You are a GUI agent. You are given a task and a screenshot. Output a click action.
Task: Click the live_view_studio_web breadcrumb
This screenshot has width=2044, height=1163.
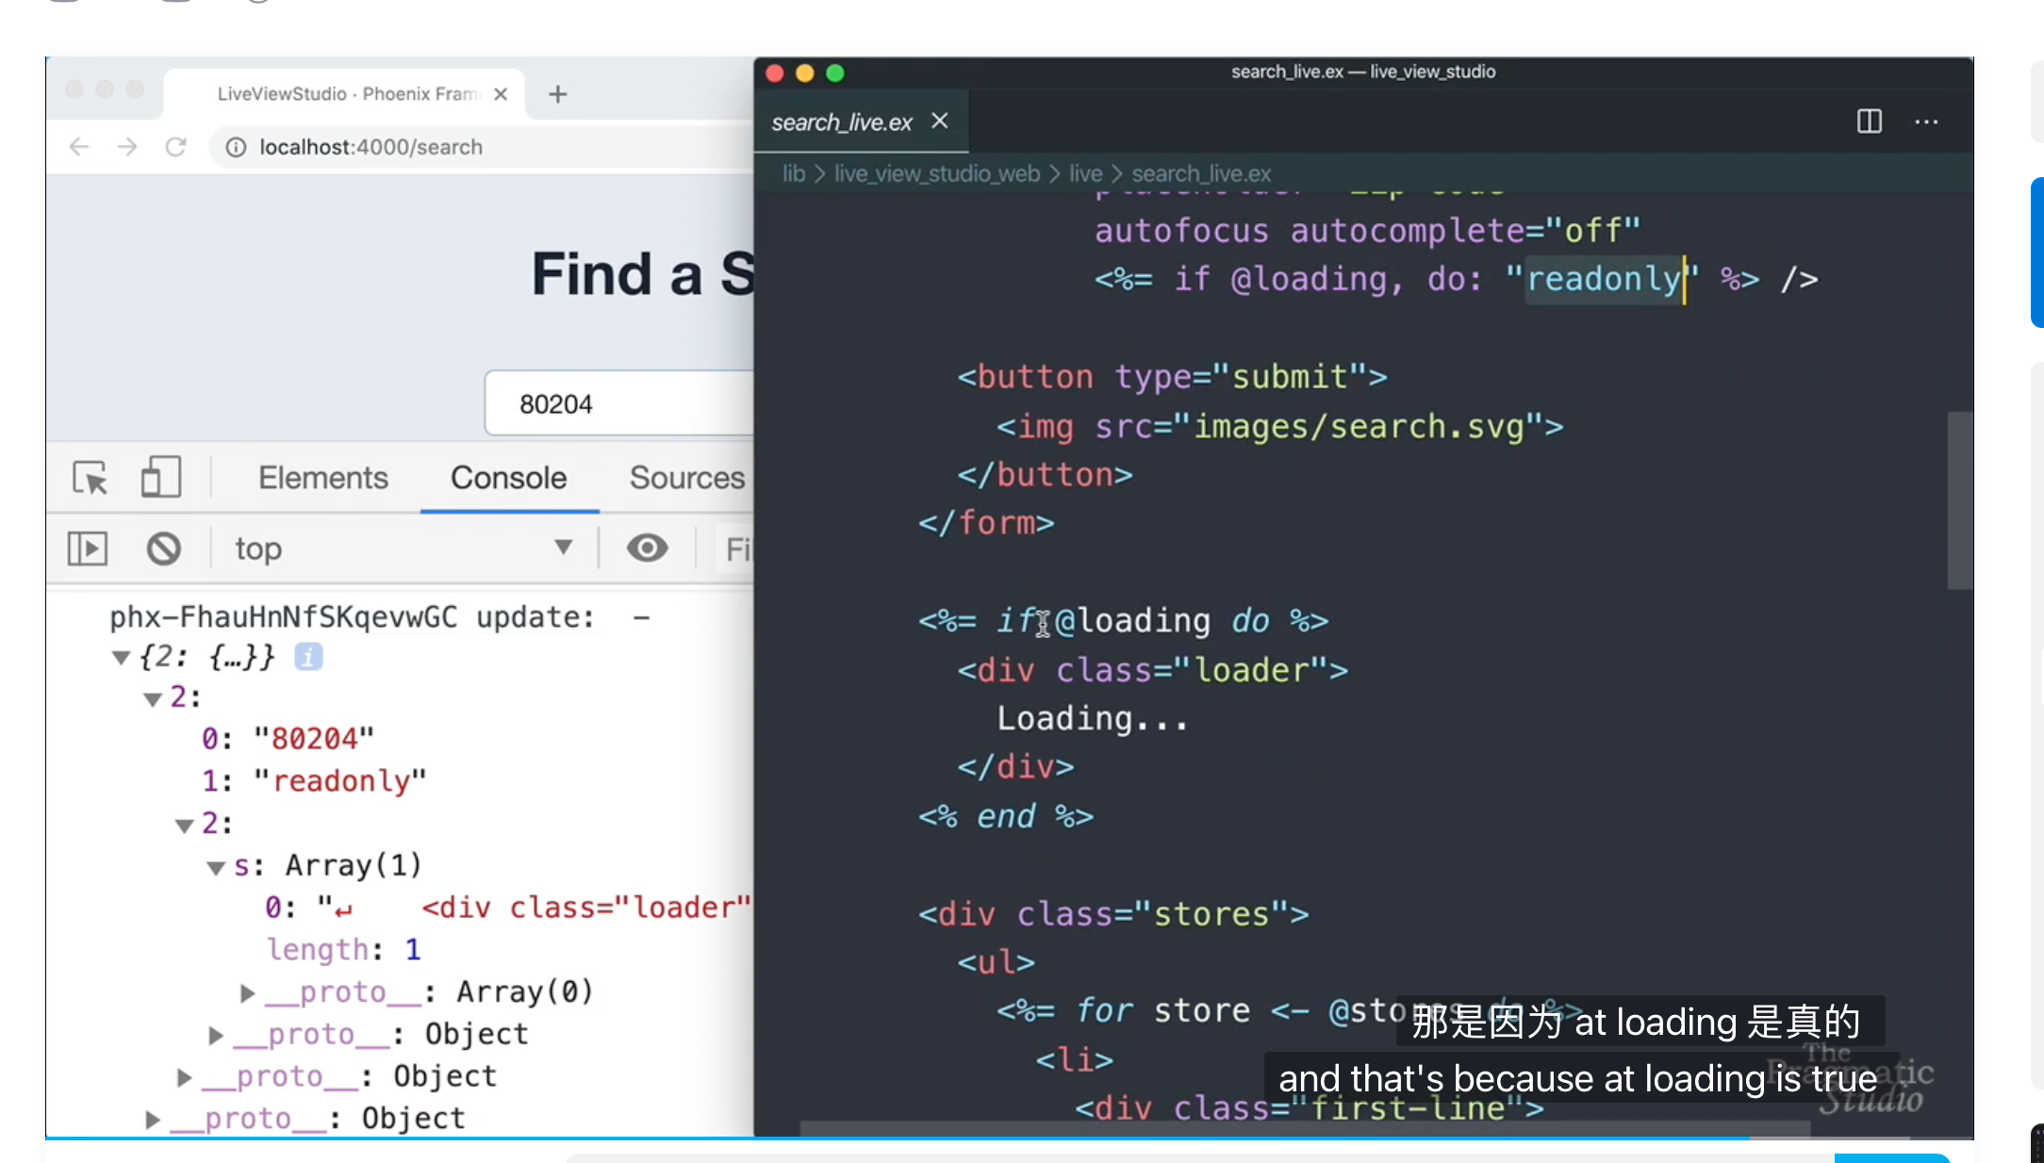tap(937, 173)
